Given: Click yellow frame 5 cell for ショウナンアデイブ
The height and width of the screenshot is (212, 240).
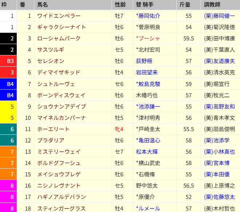Looking at the screenshot, I should tap(12, 106).
